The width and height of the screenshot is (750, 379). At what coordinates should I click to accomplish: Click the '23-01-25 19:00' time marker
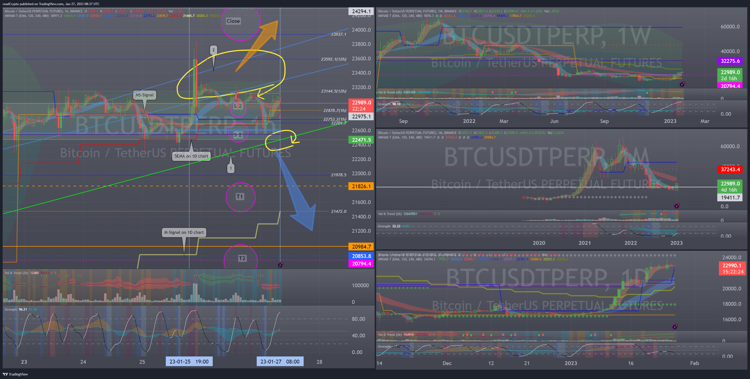(x=189, y=362)
